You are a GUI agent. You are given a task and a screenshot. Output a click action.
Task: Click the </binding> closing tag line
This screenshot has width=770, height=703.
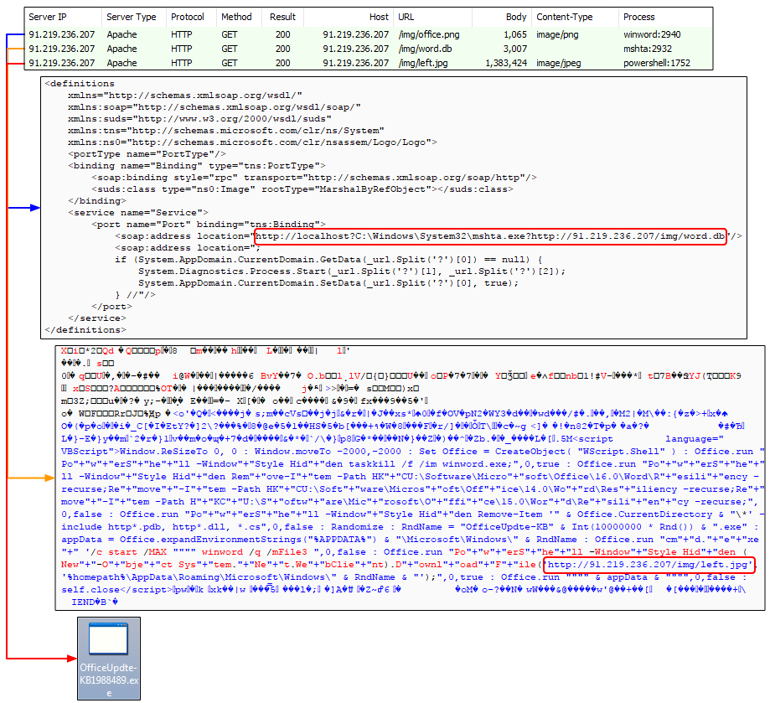[x=97, y=201]
